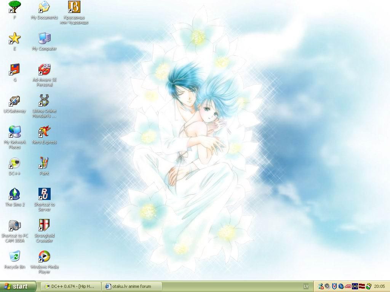Click the blue globe tray icon
This screenshot has width=390, height=292.
tap(341, 287)
